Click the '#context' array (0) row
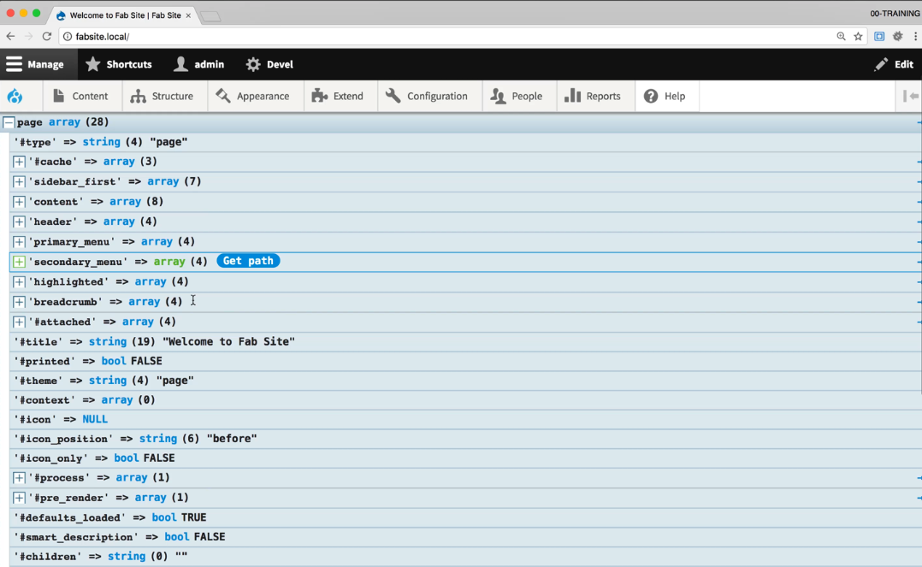Image resolution: width=922 pixels, height=567 pixels. point(465,400)
